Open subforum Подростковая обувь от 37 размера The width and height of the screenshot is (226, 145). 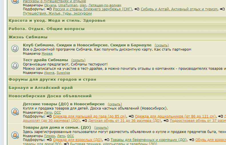click(x=198, y=121)
